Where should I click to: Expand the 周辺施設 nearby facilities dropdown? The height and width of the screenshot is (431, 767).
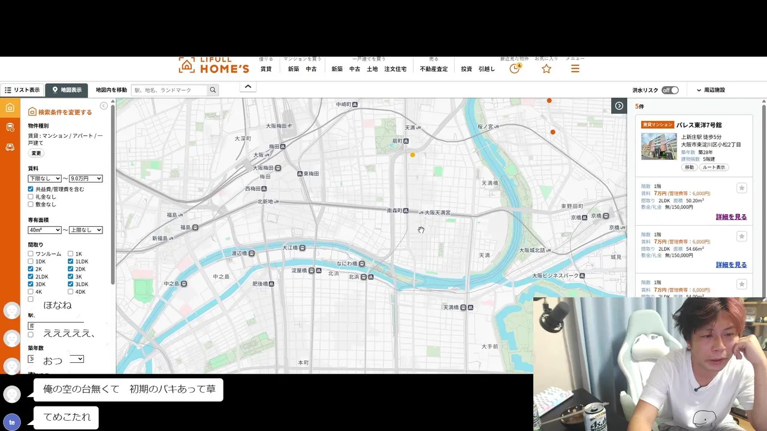(x=711, y=90)
